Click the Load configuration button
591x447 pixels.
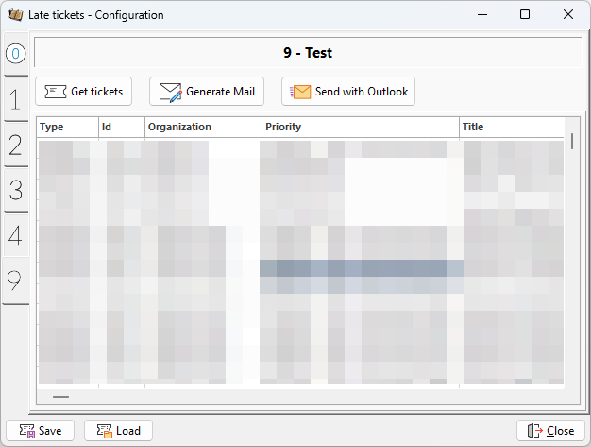point(118,431)
